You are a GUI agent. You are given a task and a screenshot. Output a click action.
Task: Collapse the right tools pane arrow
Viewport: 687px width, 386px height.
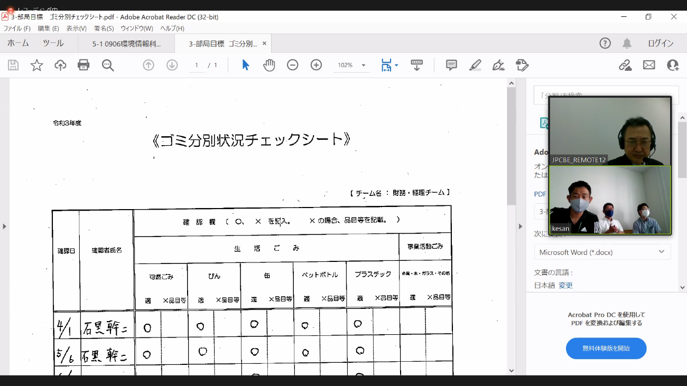(x=520, y=227)
